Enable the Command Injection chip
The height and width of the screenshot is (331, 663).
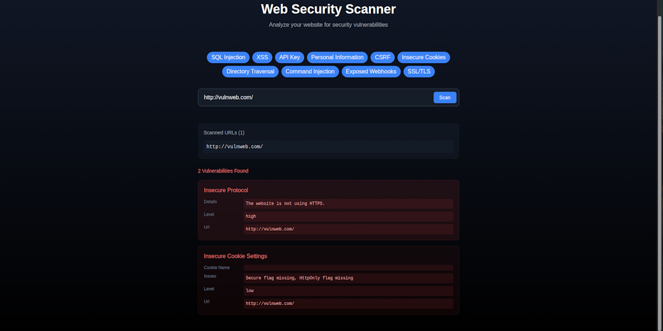tap(310, 72)
